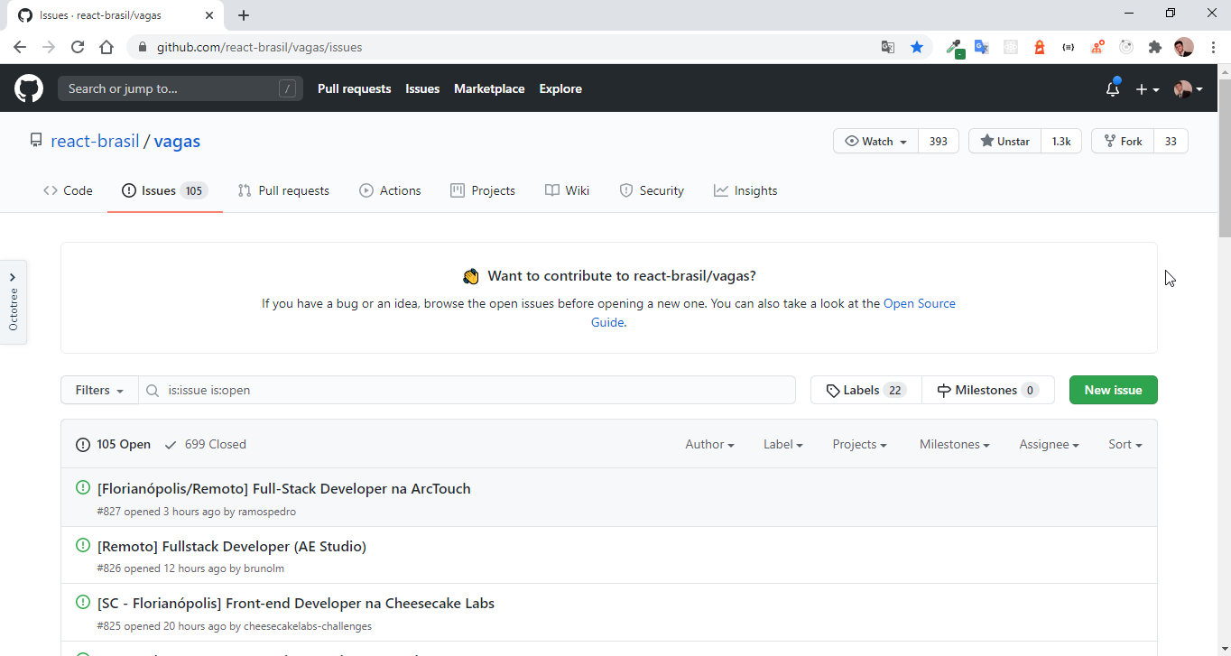Open the Label filter dropdown
1231x656 pixels.
pyautogui.click(x=783, y=444)
